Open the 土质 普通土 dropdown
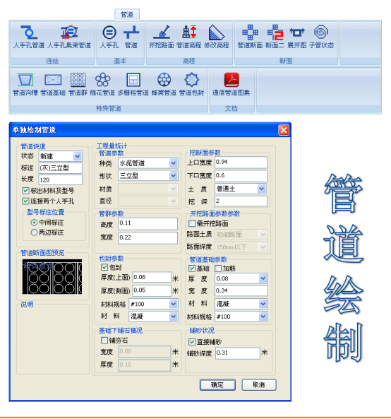Viewport: 391px width, 419px height. (262, 189)
